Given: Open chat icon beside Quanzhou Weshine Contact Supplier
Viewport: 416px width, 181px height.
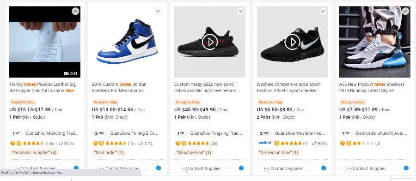Looking at the screenshot, I should [324, 168].
